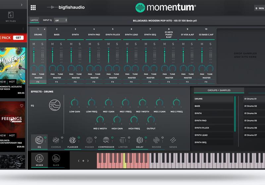Toggle the Delay effect power button
Image resolution: width=265 pixels, height=185 pixels.
coord(146,137)
